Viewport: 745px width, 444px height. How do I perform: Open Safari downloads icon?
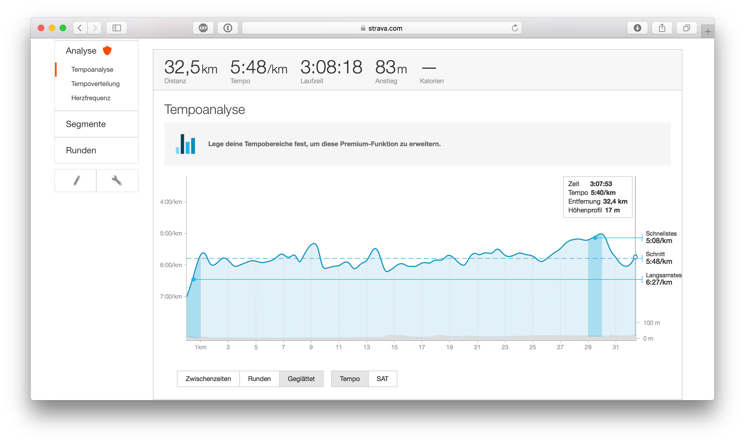tap(637, 28)
